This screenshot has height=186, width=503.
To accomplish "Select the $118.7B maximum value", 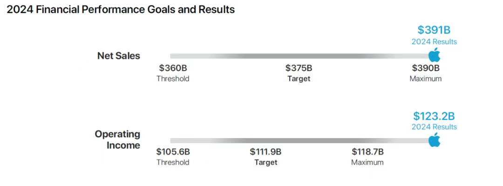I will [367, 152].
